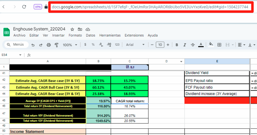
Task: Undo the last action
Action: (x=33, y=45)
